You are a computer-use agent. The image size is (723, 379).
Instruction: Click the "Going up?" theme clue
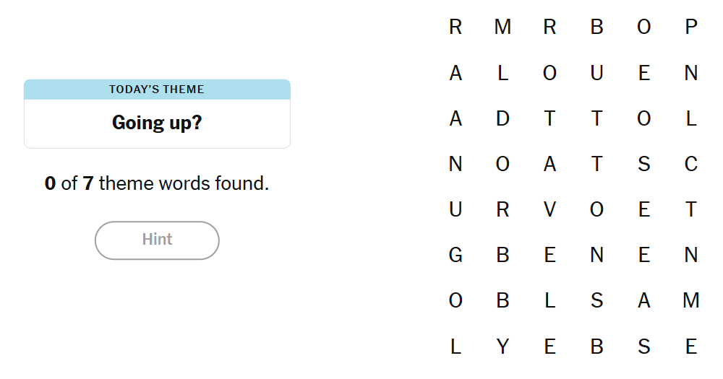pos(157,123)
